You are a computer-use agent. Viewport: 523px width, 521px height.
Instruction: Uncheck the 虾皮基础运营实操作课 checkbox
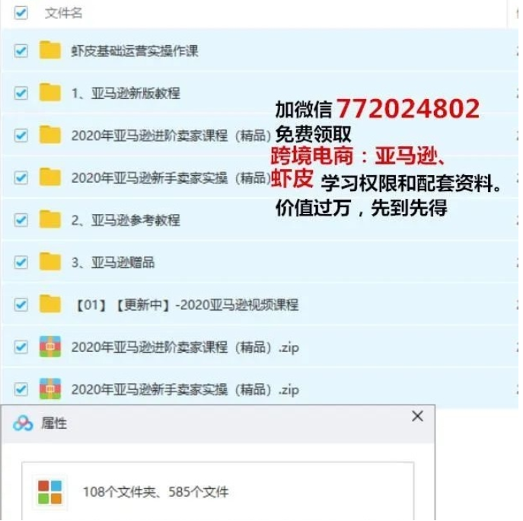point(21,51)
